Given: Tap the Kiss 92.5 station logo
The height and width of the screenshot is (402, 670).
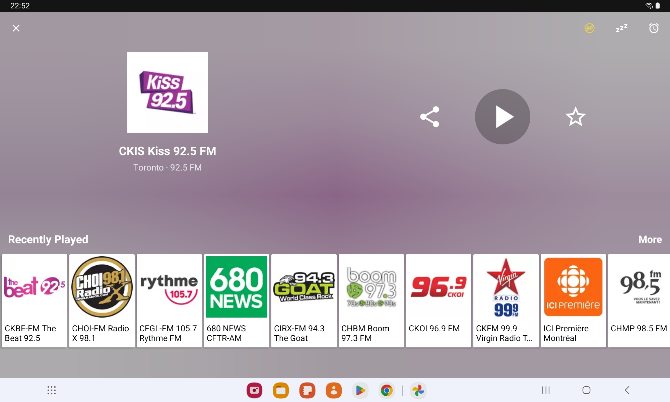Looking at the screenshot, I should [167, 92].
